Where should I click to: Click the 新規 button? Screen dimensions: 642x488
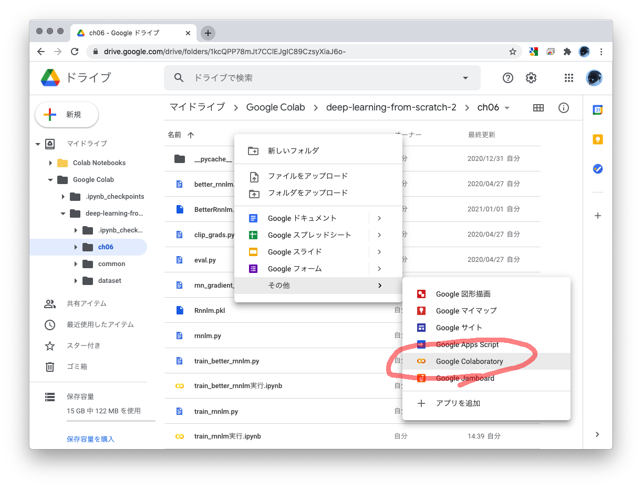pos(67,115)
